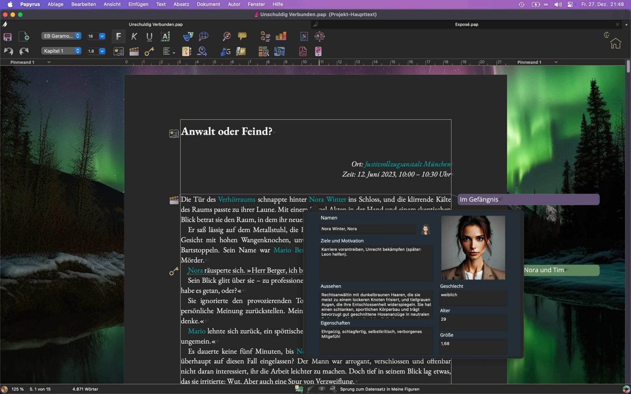The width and height of the screenshot is (631, 394).
Task: Open the statistics bar chart icon
Action: (281, 36)
